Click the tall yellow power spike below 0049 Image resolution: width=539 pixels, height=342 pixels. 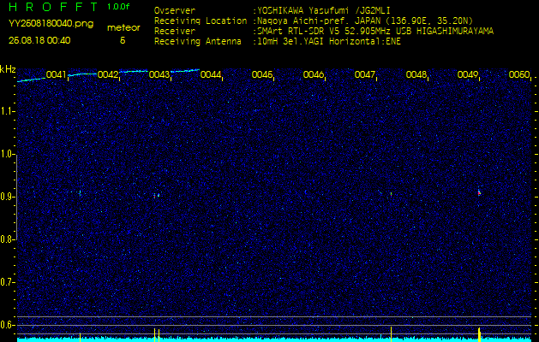[x=479, y=334]
